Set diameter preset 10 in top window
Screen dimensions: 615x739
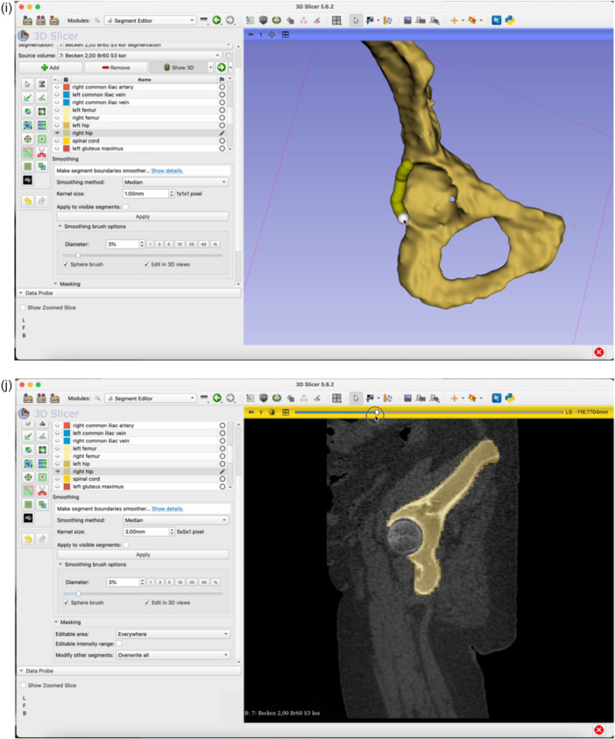(180, 244)
